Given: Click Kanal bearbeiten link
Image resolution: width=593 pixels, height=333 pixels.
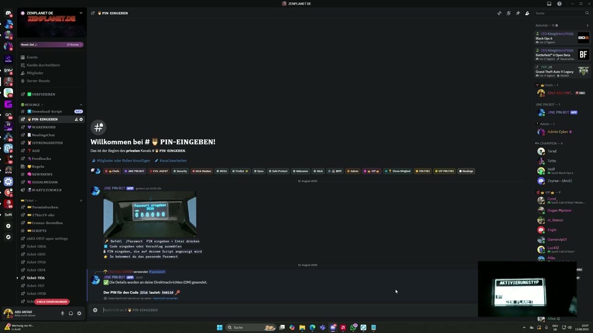Looking at the screenshot, I should pos(170,160).
